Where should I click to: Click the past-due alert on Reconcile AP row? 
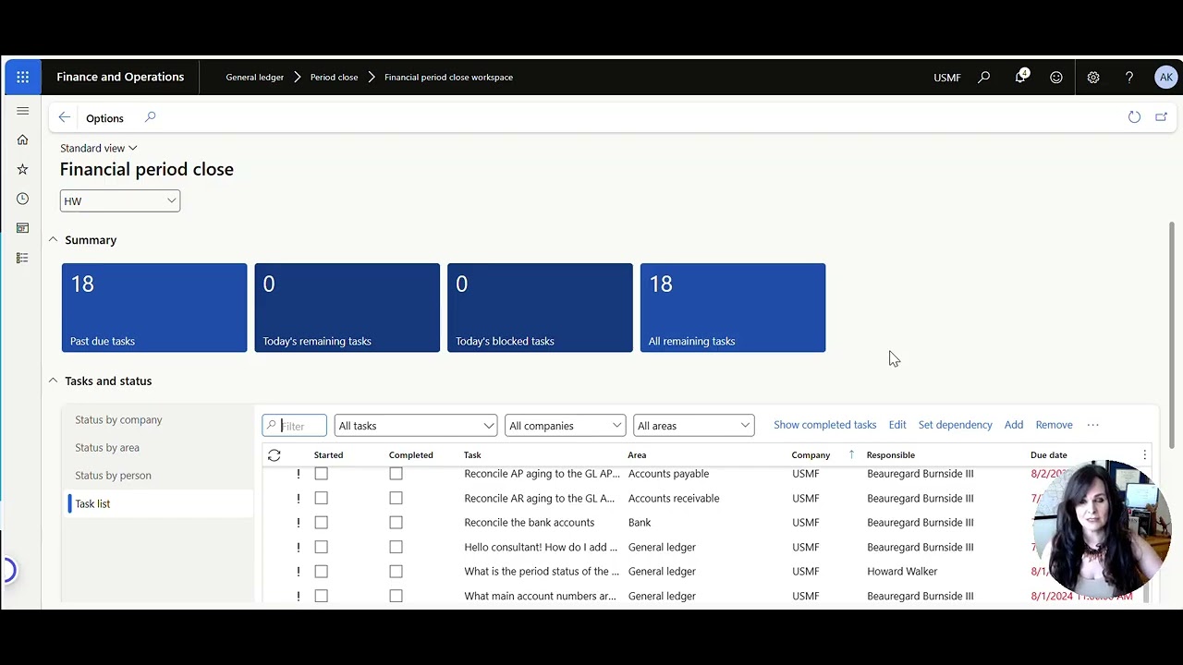pyautogui.click(x=298, y=474)
